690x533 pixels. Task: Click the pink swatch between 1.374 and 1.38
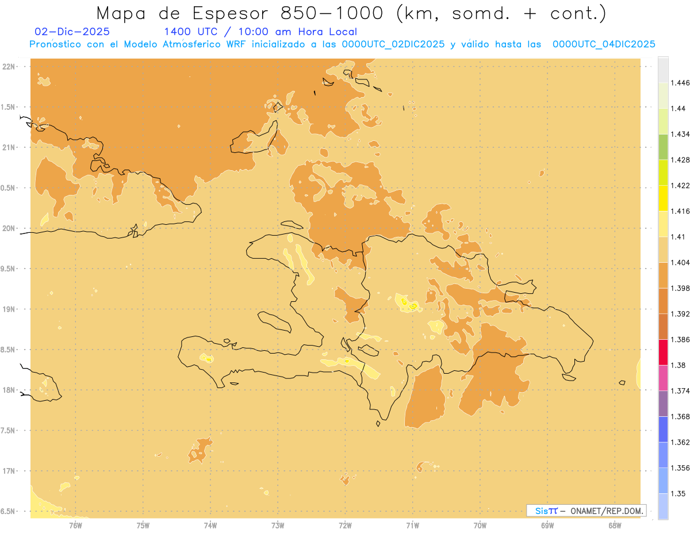663,378
